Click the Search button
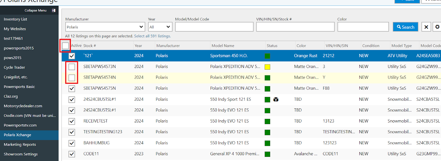 point(405,27)
